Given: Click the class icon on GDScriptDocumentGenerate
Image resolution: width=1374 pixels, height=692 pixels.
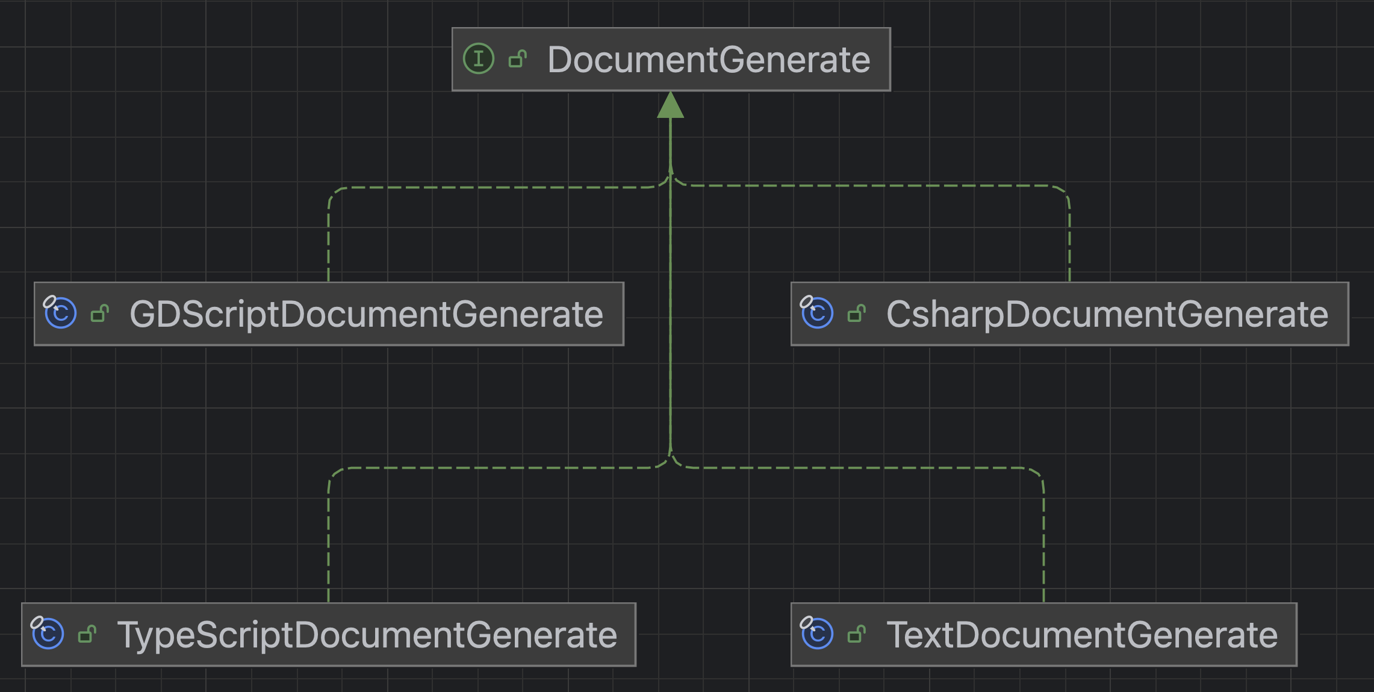Looking at the screenshot, I should click(60, 314).
